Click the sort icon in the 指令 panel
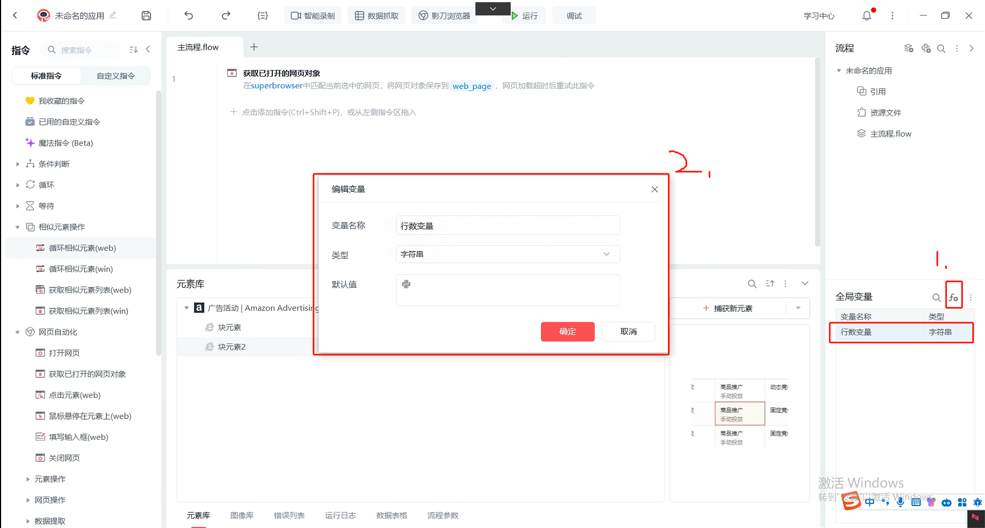The width and height of the screenshot is (985, 528). (133, 50)
